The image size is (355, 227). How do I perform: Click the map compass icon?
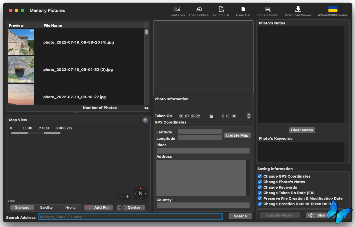(141, 193)
